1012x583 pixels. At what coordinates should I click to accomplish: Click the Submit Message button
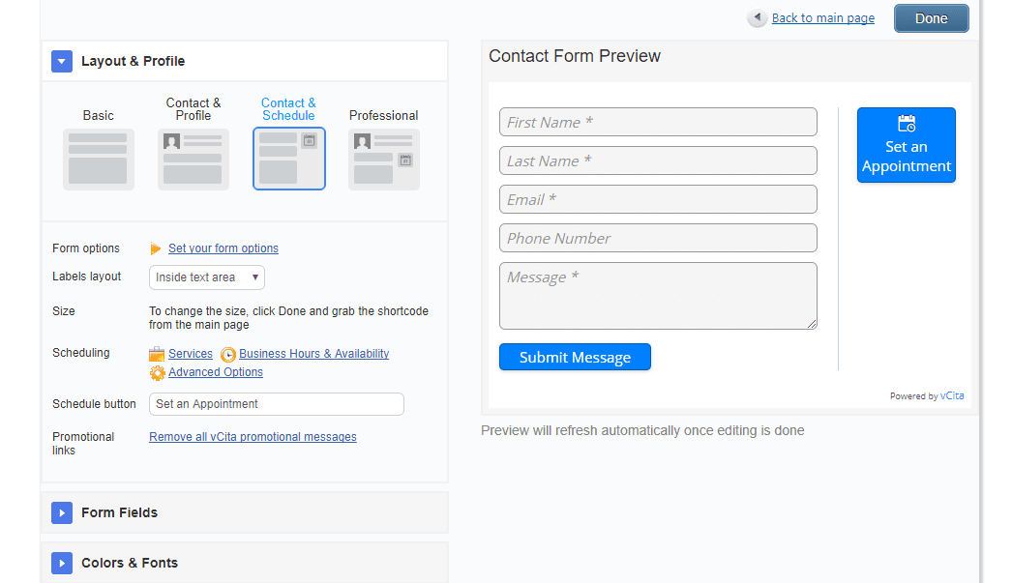575,358
